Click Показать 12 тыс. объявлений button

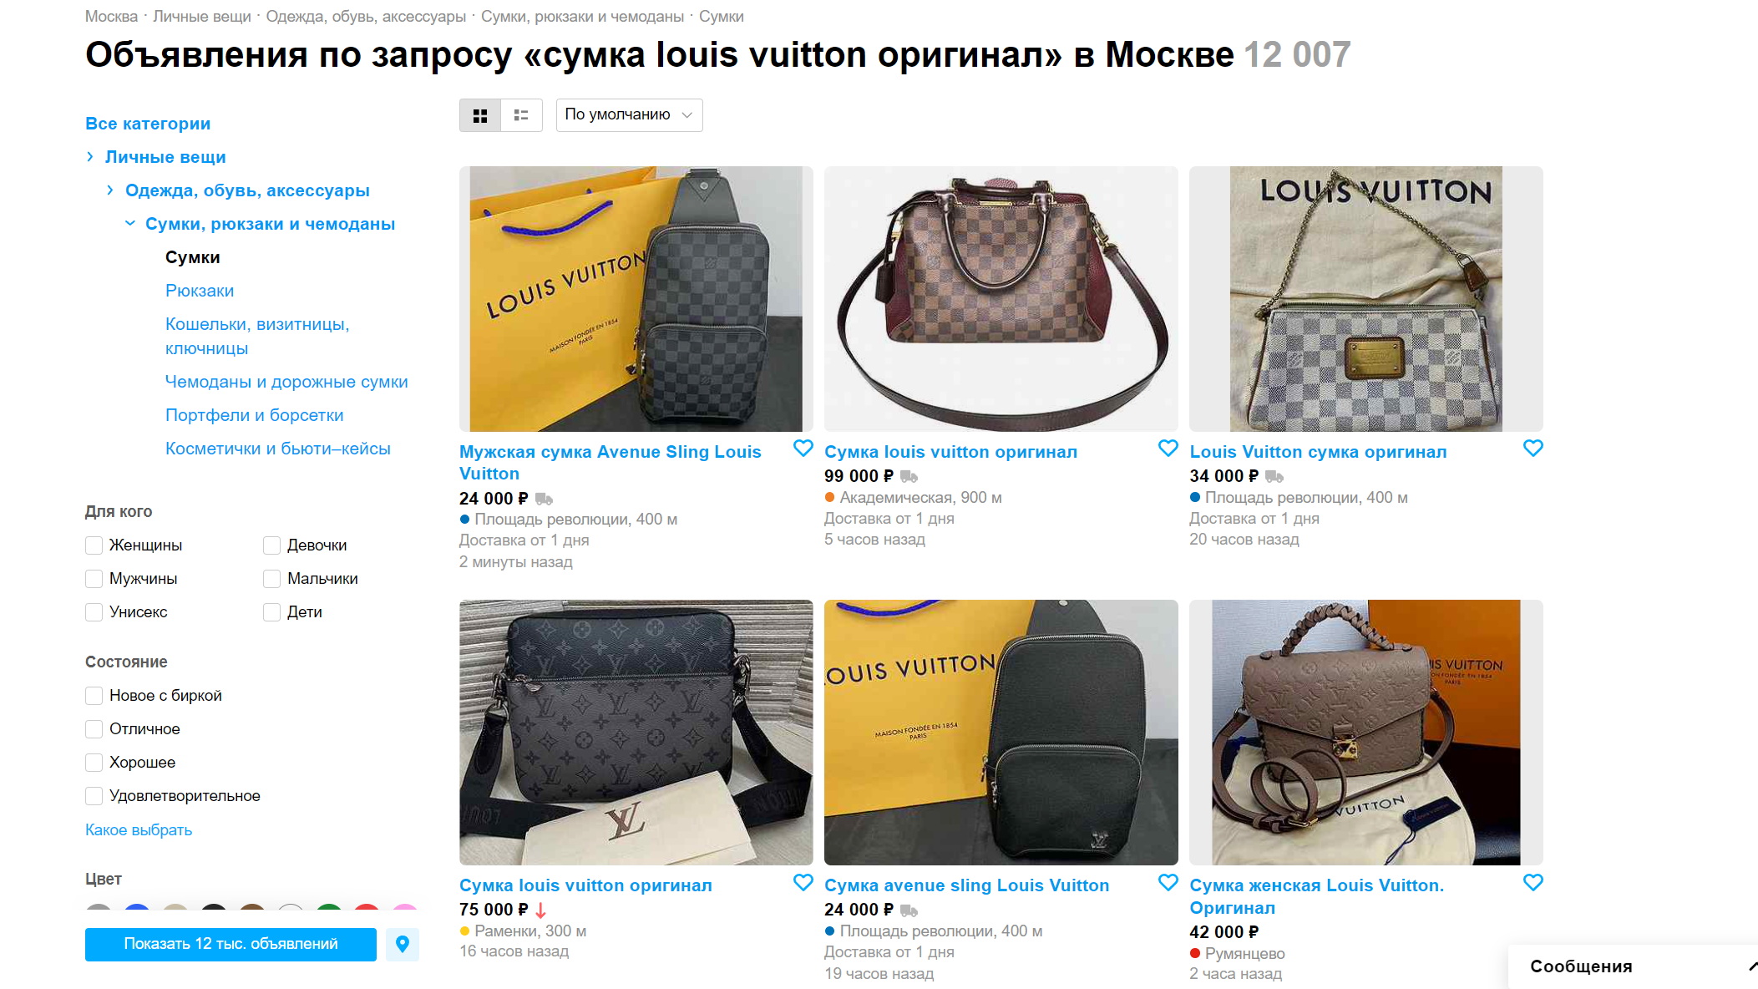coord(231,944)
